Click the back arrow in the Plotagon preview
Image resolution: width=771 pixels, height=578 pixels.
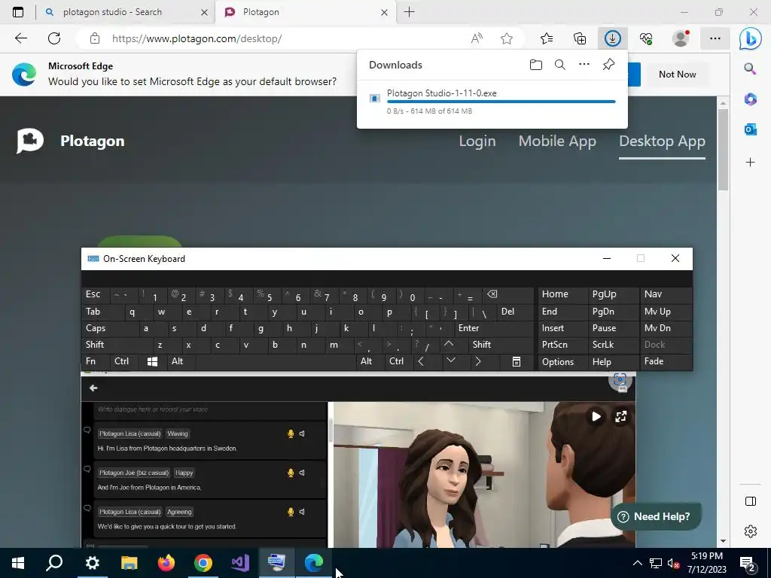[x=93, y=388]
